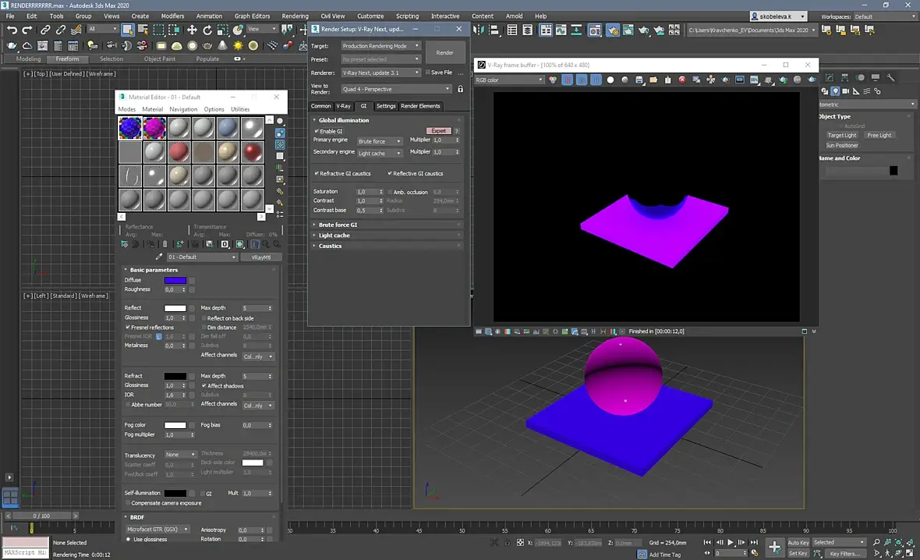
Task: Activate the Select and Rotate tool
Action: pyautogui.click(x=208, y=30)
